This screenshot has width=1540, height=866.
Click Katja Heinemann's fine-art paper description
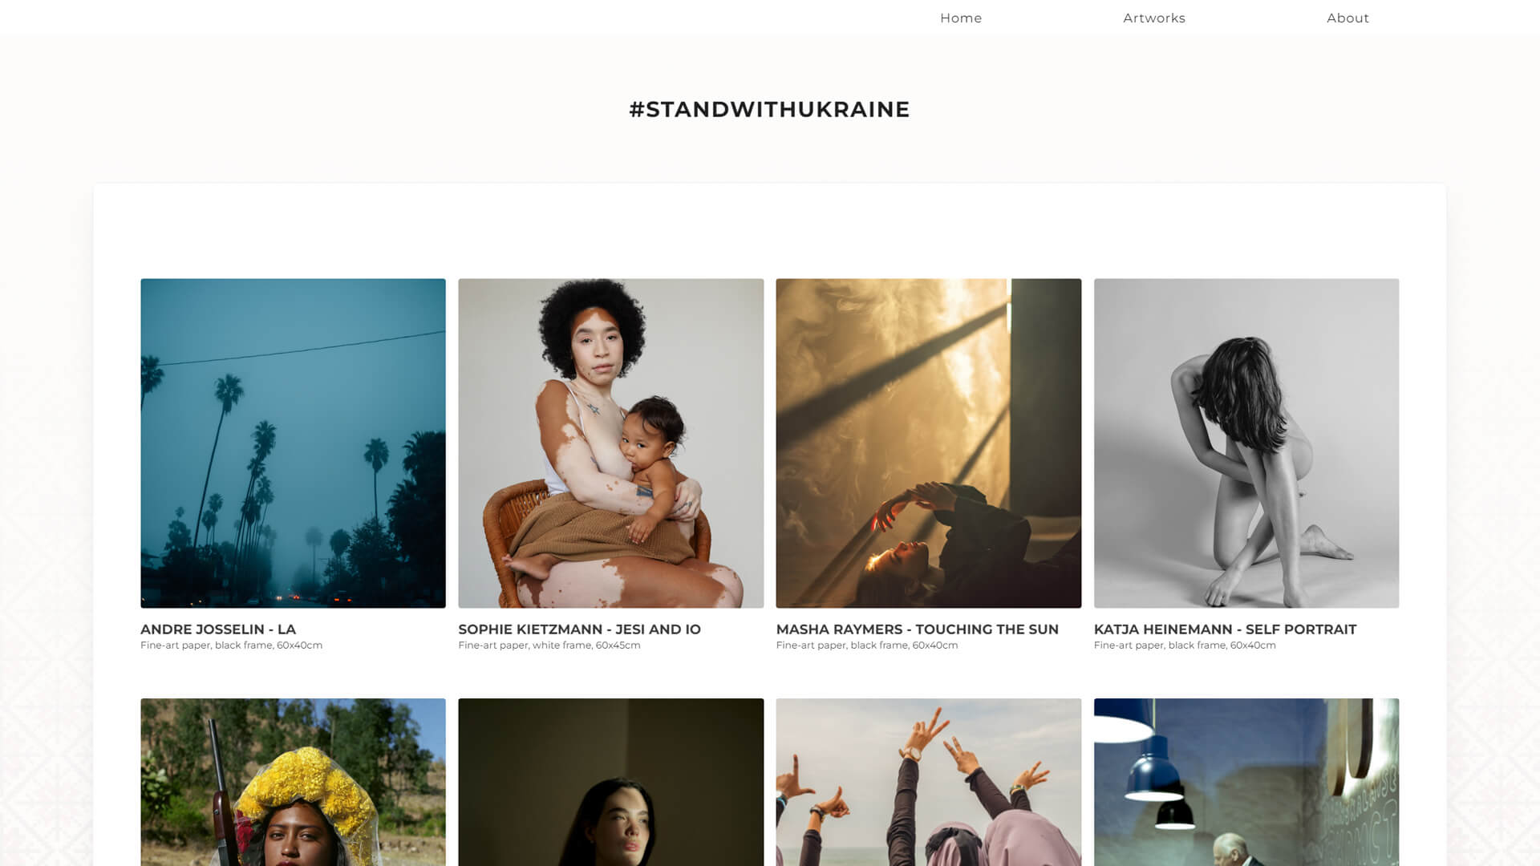(x=1184, y=645)
